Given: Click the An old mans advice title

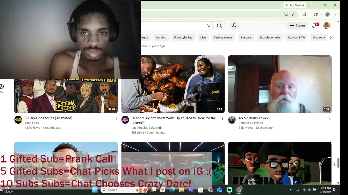Looking at the screenshot, I should [254, 118].
